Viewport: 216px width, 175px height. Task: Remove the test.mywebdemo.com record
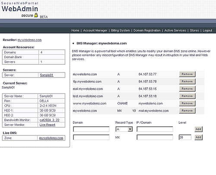pos(187,96)
